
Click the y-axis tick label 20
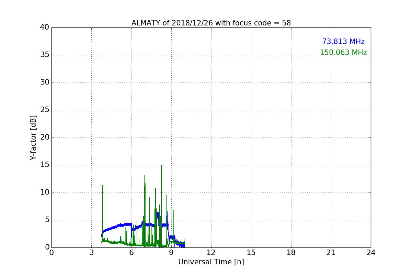(45, 137)
